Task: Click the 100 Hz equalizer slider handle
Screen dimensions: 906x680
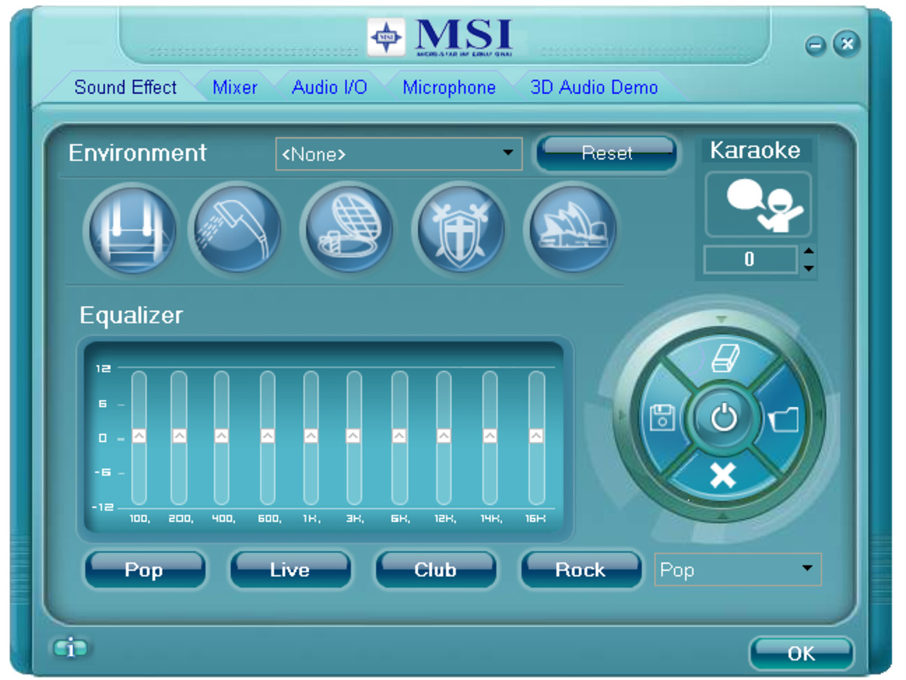Action: pyautogui.click(x=139, y=437)
